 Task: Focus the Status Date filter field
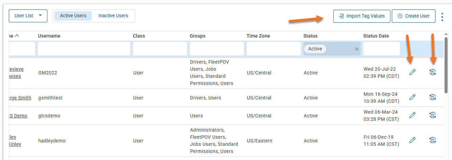point(382,49)
